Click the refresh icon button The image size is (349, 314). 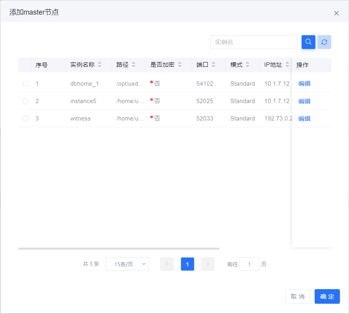324,42
